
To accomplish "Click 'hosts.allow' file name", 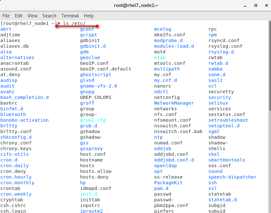I will (96, 171).
